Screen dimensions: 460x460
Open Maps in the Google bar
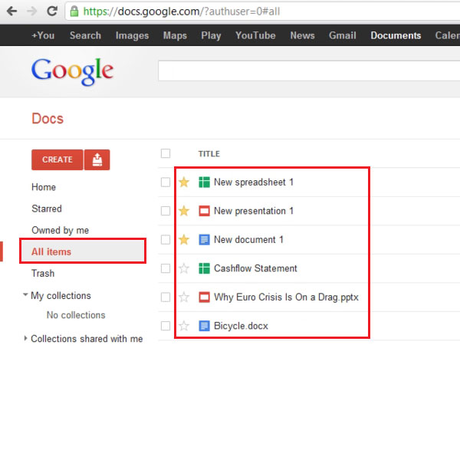point(175,35)
